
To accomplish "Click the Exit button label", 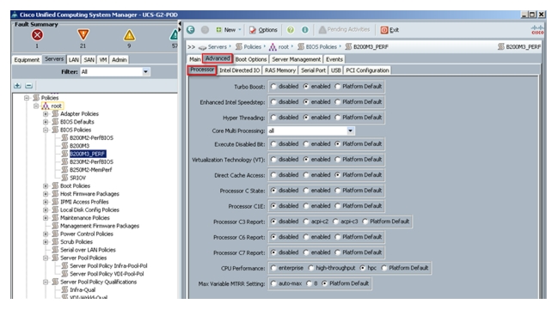I will [394, 30].
